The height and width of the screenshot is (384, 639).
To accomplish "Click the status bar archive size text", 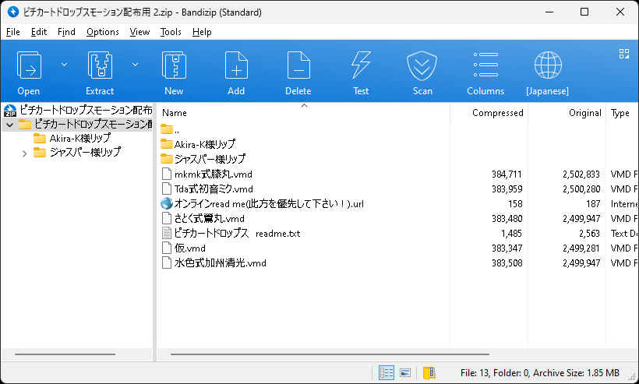I will coord(540,372).
